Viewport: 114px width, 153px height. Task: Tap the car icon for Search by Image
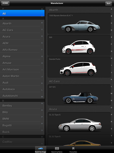41,148
